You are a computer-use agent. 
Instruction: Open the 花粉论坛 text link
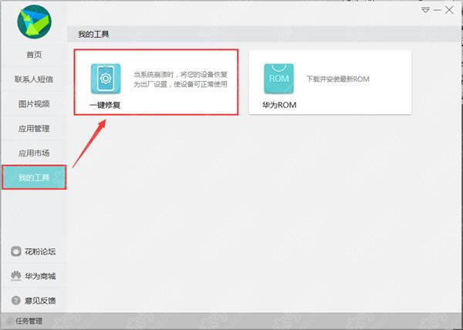click(41, 251)
